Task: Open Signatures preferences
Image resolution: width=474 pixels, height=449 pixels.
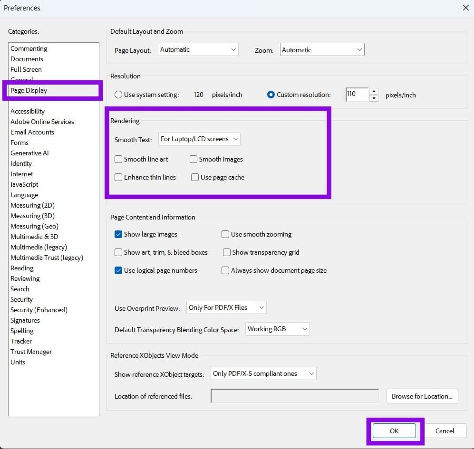Action: coord(25,320)
